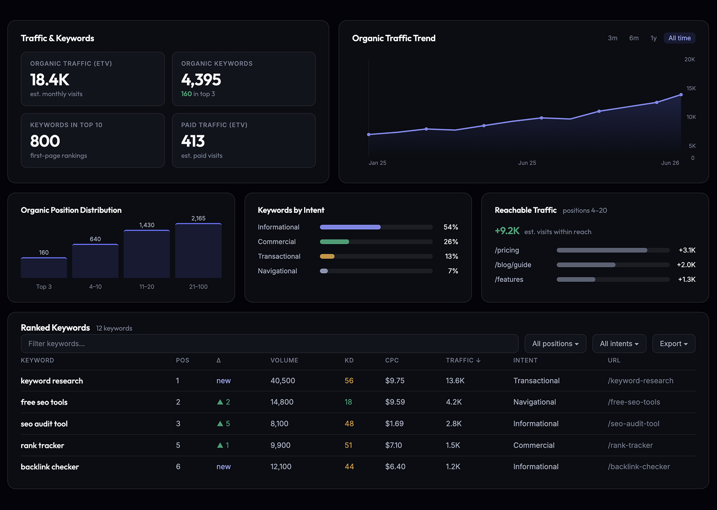Click the Transactional intent progress bar
The height and width of the screenshot is (510, 717).
point(376,256)
